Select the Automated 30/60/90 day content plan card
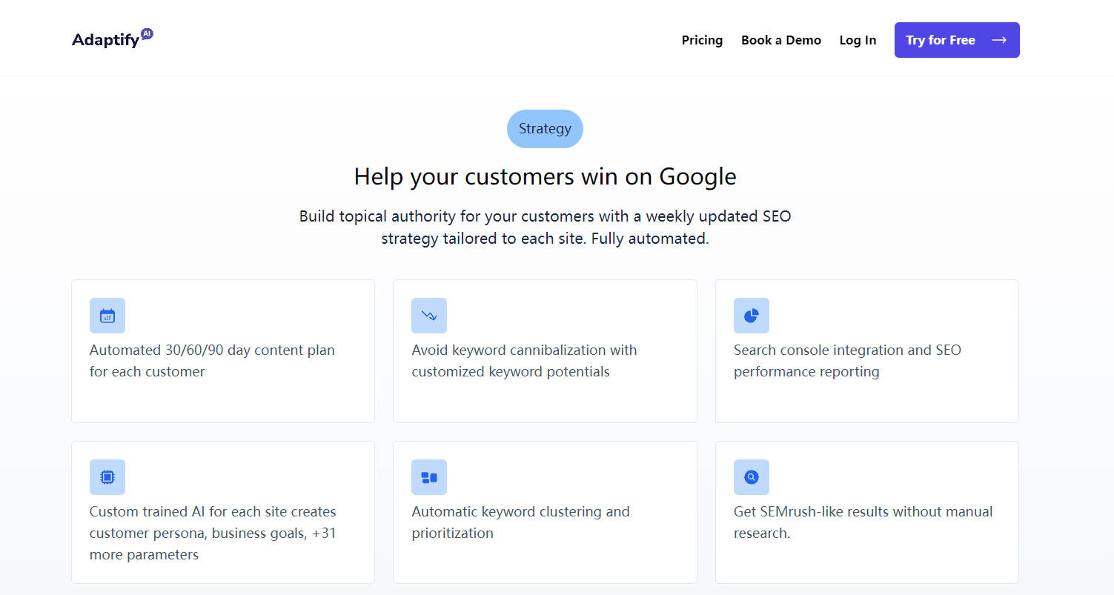 222,350
